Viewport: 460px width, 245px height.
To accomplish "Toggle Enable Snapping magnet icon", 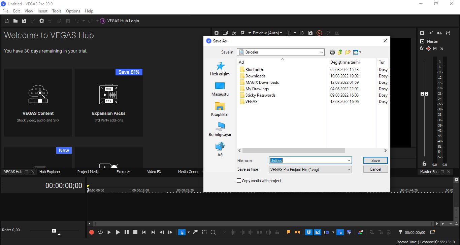I will (x=308, y=232).
